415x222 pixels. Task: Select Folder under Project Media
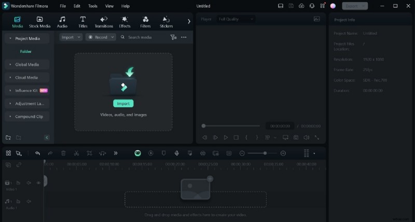pos(25,51)
